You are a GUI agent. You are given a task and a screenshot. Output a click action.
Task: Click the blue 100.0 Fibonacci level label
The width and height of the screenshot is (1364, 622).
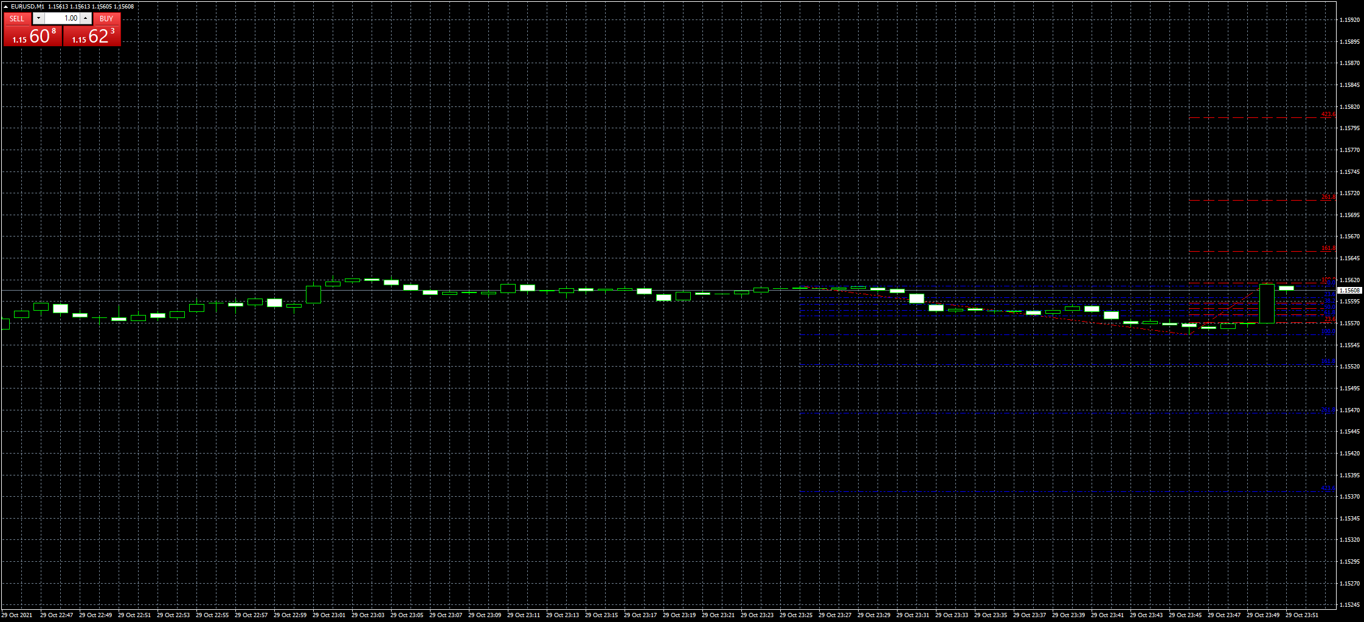(1328, 332)
